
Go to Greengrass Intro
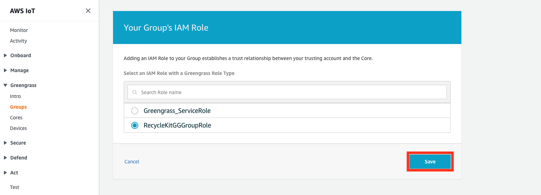(x=15, y=96)
